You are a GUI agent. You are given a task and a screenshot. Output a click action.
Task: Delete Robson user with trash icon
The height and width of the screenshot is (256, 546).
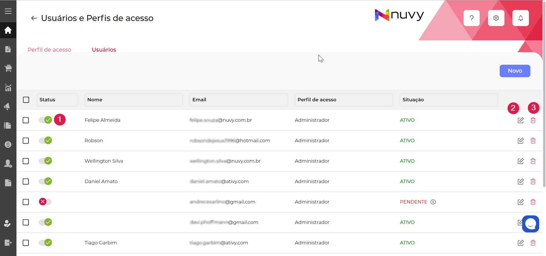[x=533, y=141]
